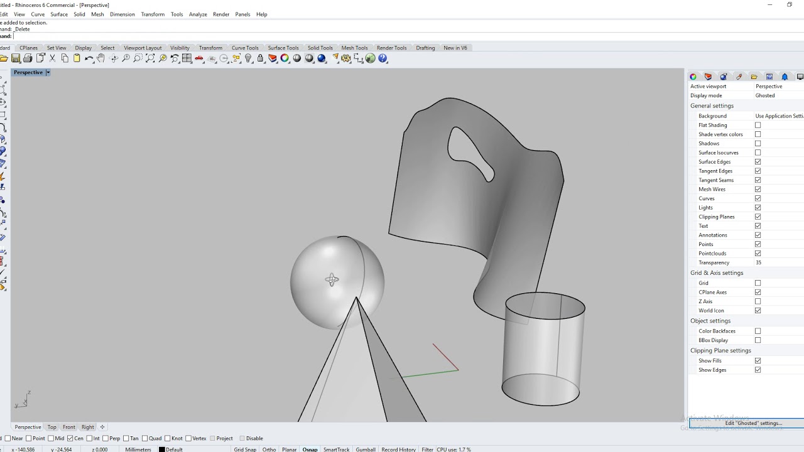Click the Edit Layers icon in toolbar

[x=273, y=58]
